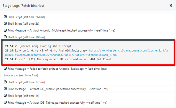Expand Shell Script self time 2s icon
Screen dimensions: 176x108
click(x=5, y=23)
